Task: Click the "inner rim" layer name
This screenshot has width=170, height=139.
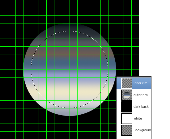Action: click(140, 83)
